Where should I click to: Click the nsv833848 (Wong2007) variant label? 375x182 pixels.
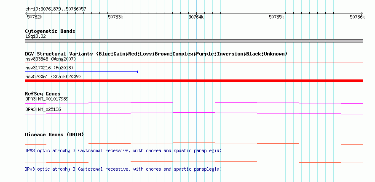51,59
